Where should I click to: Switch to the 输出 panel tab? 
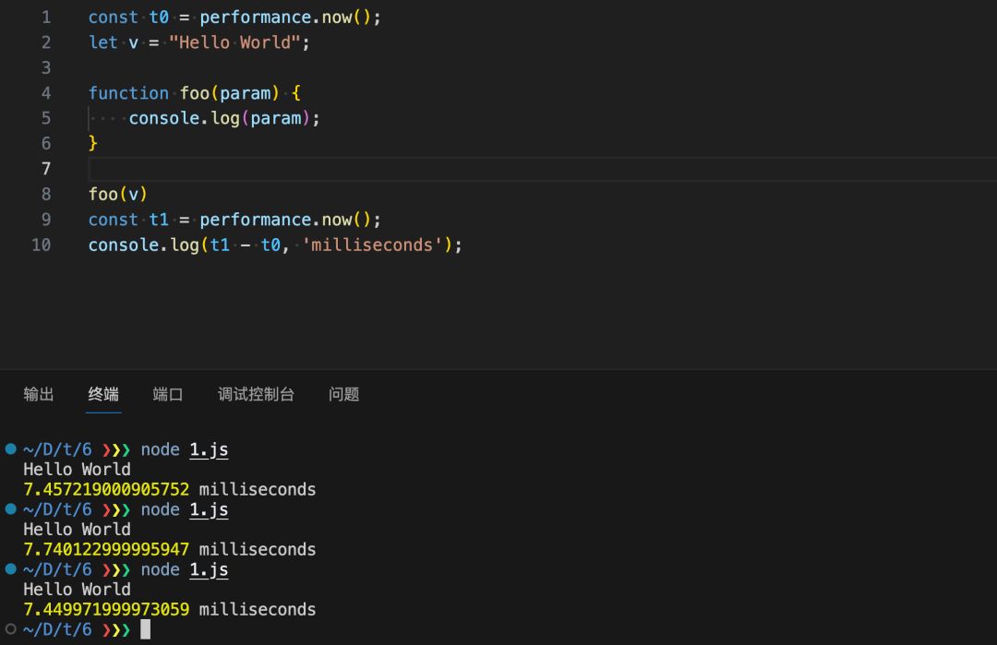point(39,394)
